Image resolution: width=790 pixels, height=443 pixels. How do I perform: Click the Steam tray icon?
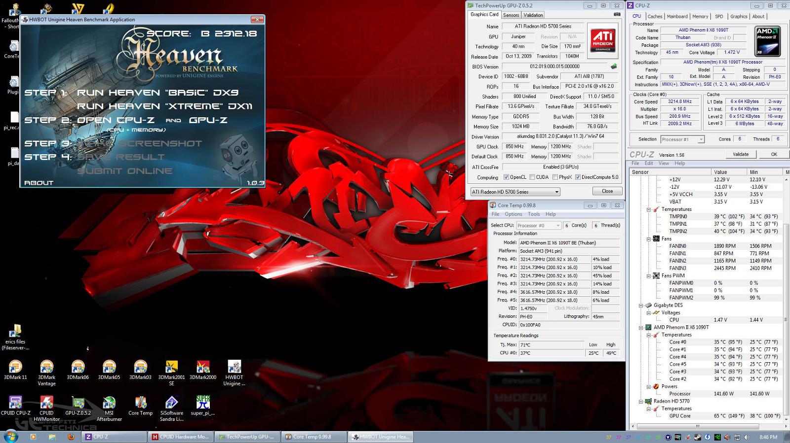coord(698,437)
